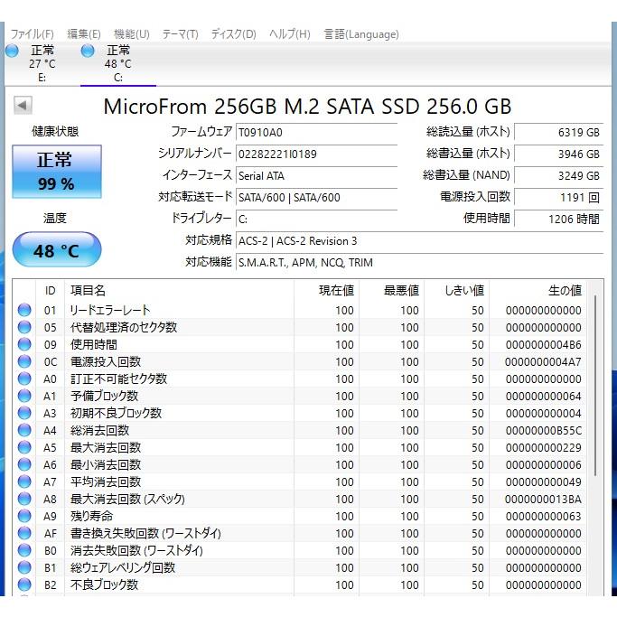This screenshot has width=617, height=617.
Task: Click status orb for ID A4 row
Action: coord(24,430)
